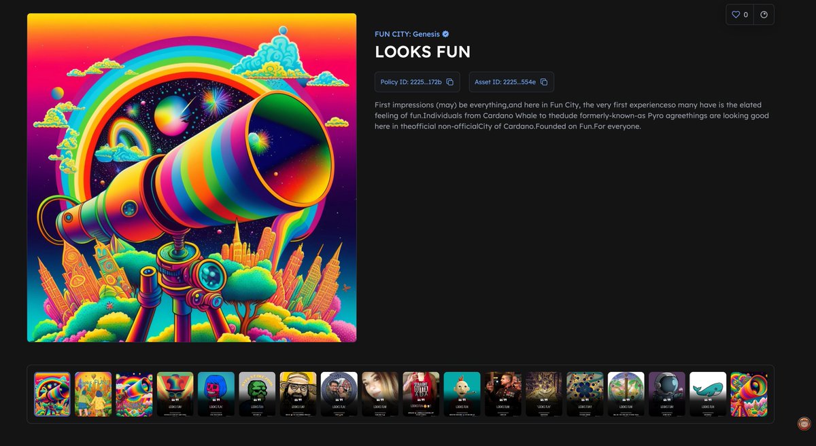816x446 pixels.
Task: Click the verified badge beside FUN CITY: Genesis
Action: [445, 33]
